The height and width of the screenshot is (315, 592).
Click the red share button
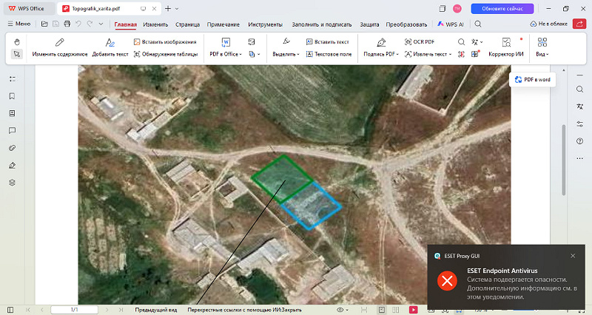(579, 24)
